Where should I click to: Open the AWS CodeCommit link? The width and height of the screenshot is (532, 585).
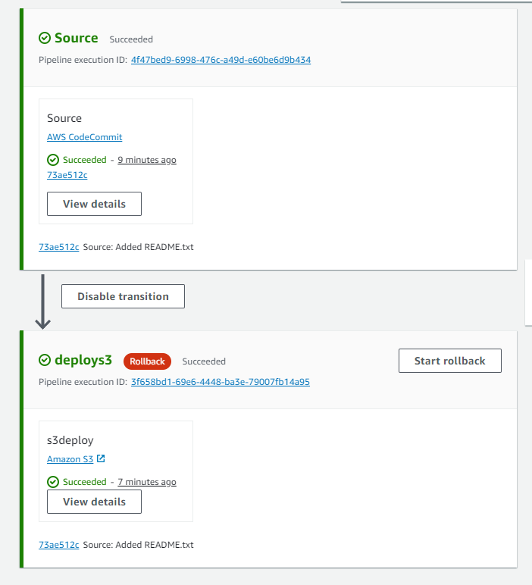pyautogui.click(x=84, y=137)
